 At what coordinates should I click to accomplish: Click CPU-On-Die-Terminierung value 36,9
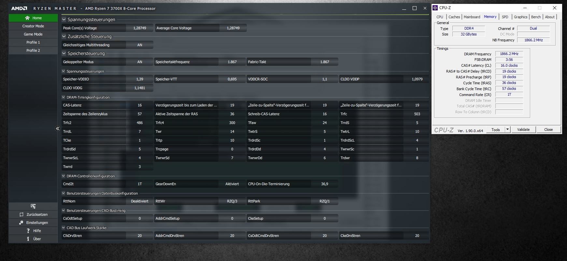(325, 184)
